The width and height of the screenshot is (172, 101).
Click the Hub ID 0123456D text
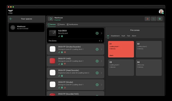point(23,29)
